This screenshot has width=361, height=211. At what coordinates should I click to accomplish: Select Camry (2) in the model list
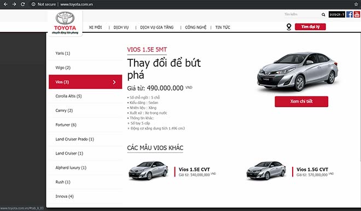(x=85, y=111)
